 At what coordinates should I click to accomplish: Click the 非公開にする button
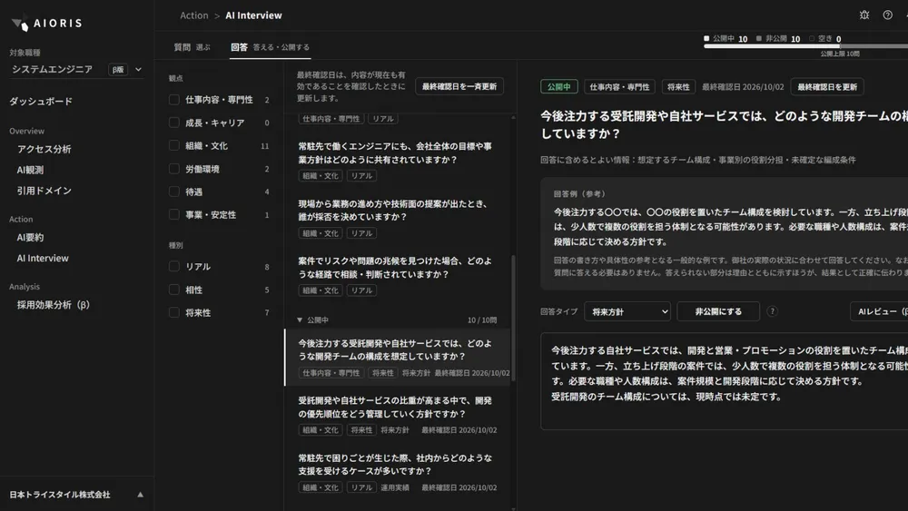[718, 311]
